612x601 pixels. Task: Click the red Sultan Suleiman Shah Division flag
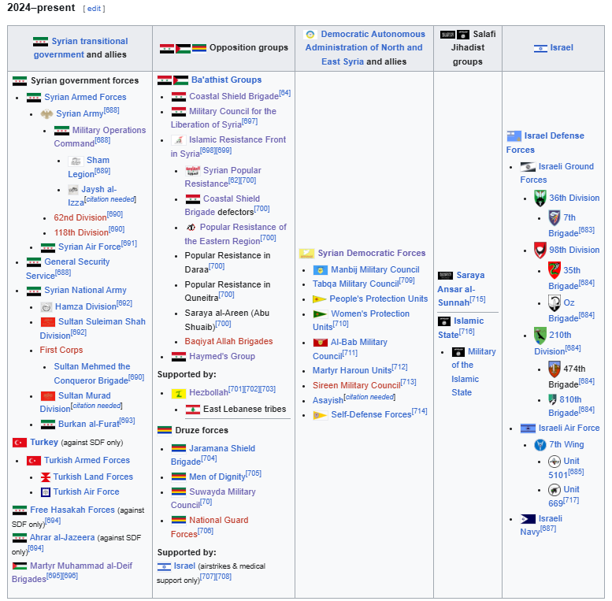(48, 322)
